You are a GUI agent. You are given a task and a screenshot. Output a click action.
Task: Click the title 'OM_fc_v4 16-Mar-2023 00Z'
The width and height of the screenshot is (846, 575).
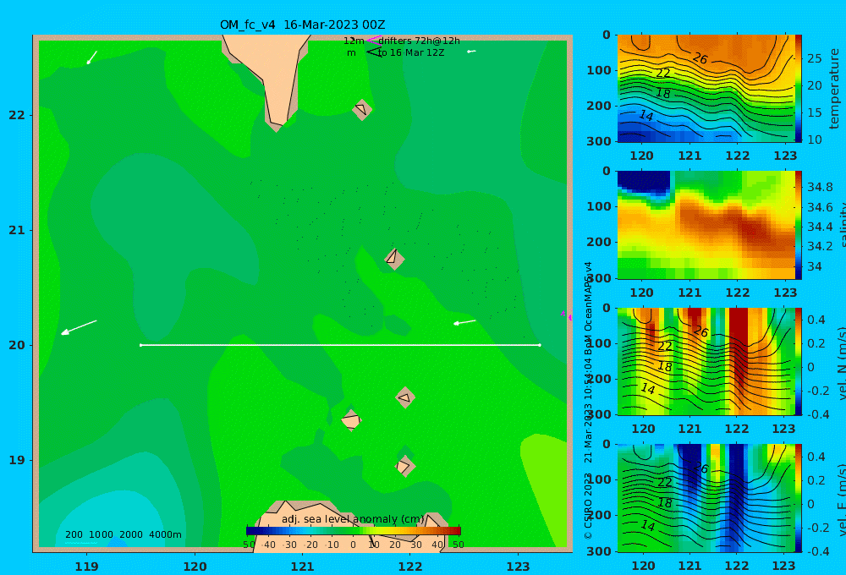coord(302,25)
